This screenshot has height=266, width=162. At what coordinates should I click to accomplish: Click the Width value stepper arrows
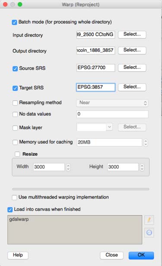pos(68,167)
